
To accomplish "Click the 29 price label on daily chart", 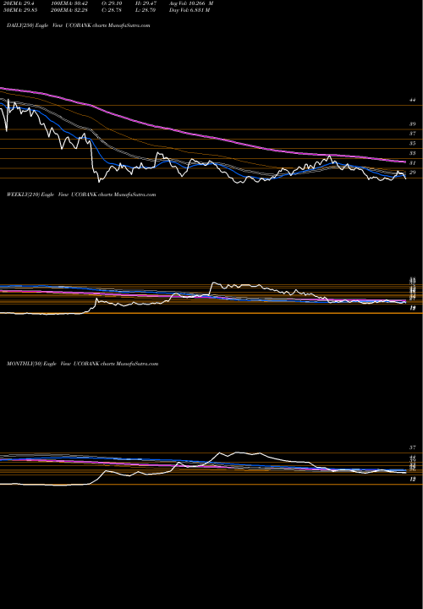I will pyautogui.click(x=413, y=173).
